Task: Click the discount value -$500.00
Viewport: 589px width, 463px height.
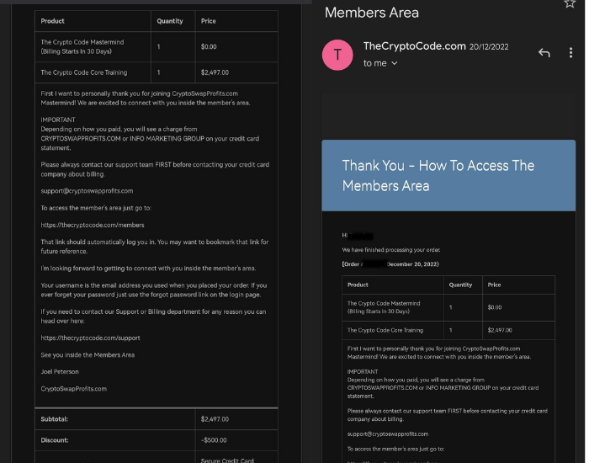Action: pyautogui.click(x=214, y=440)
